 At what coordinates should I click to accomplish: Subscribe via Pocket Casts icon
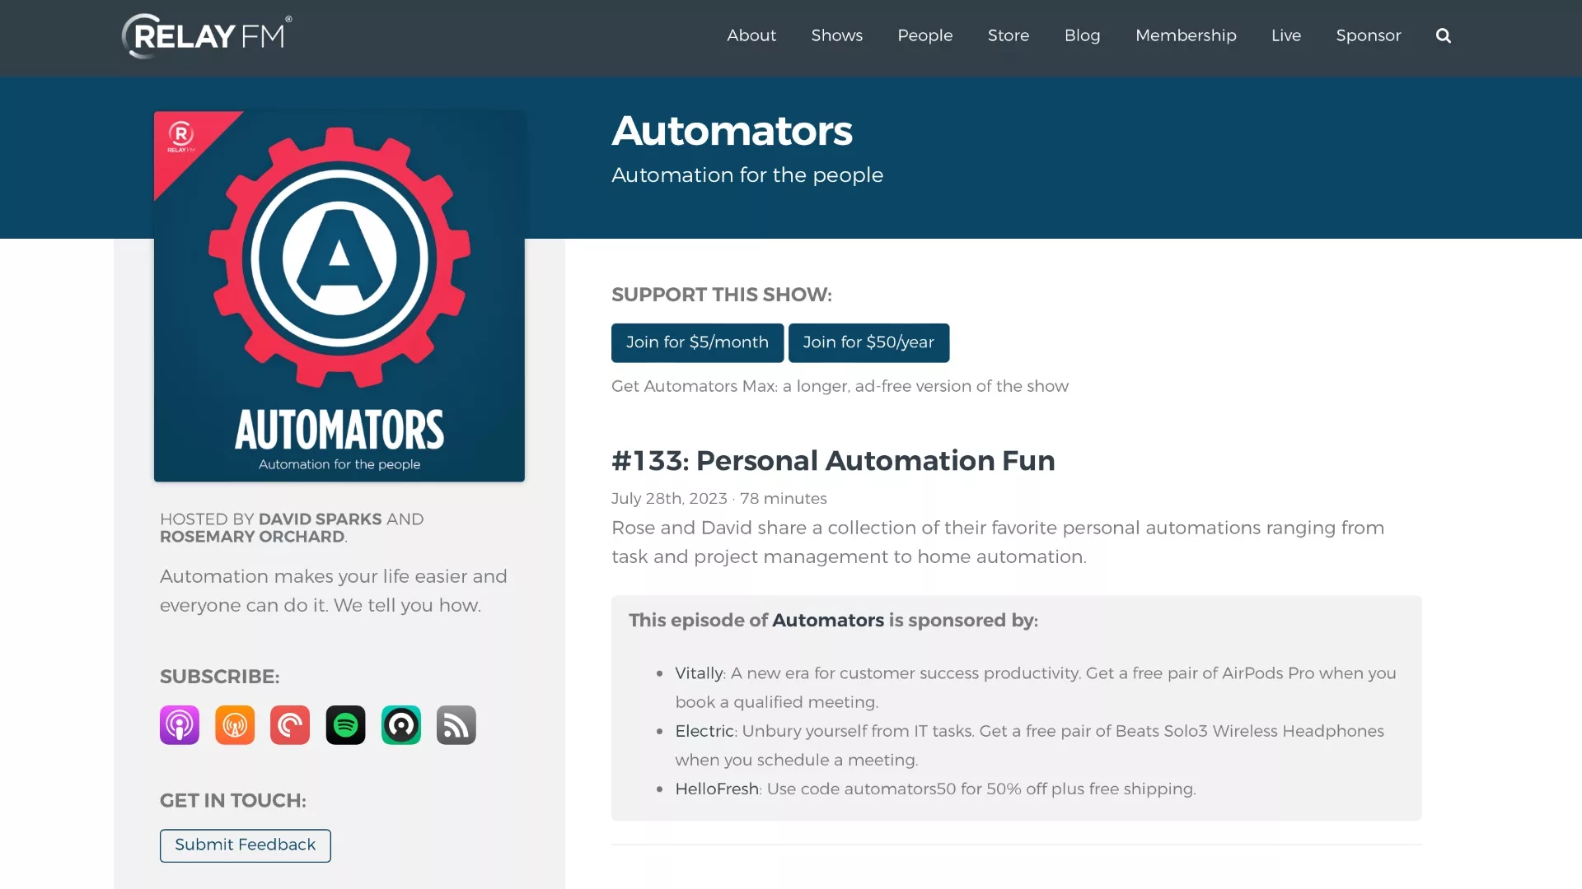click(x=290, y=725)
